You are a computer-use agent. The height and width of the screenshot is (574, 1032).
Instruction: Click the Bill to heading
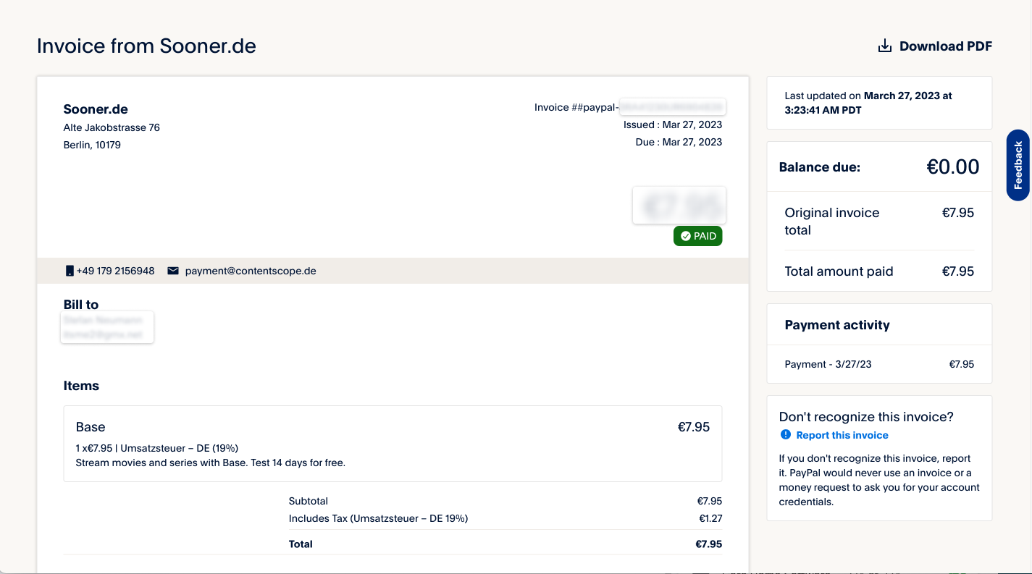(81, 305)
